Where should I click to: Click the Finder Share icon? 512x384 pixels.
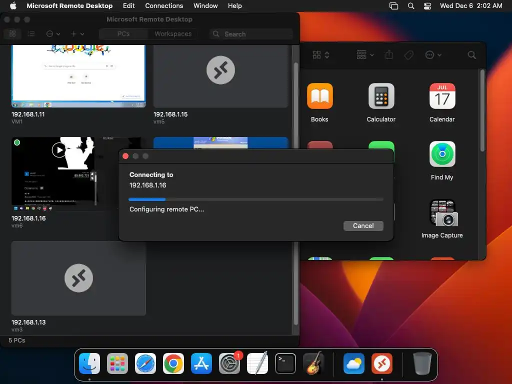click(389, 55)
